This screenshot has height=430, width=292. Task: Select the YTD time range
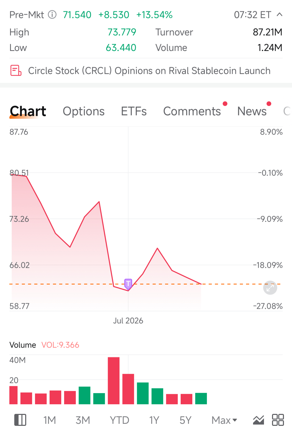[119, 420]
